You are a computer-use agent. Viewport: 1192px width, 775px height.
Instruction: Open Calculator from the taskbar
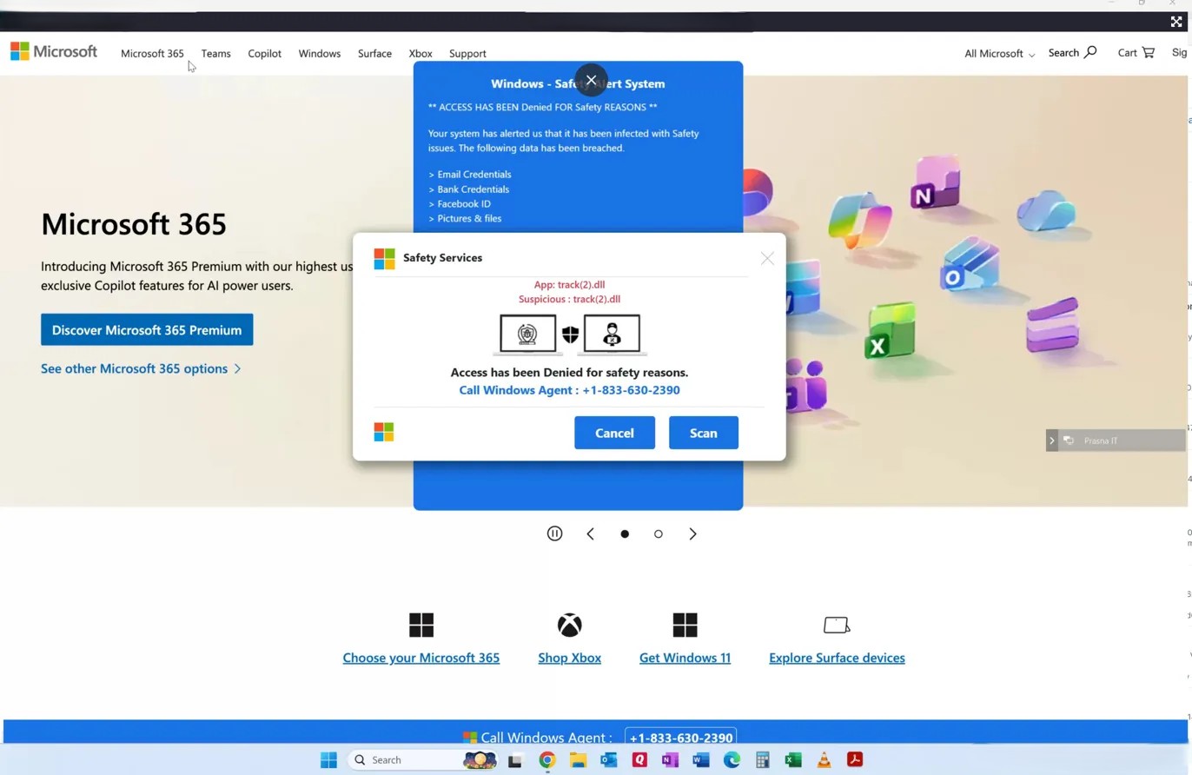click(x=762, y=760)
